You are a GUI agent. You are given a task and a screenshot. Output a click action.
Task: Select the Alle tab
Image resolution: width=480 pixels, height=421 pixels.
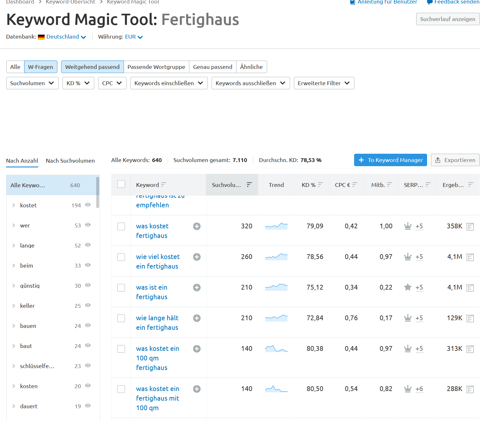(x=15, y=67)
